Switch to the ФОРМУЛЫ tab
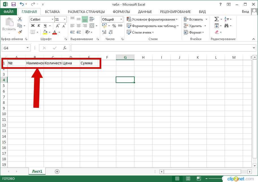The height and width of the screenshot is (182, 258). click(121, 12)
